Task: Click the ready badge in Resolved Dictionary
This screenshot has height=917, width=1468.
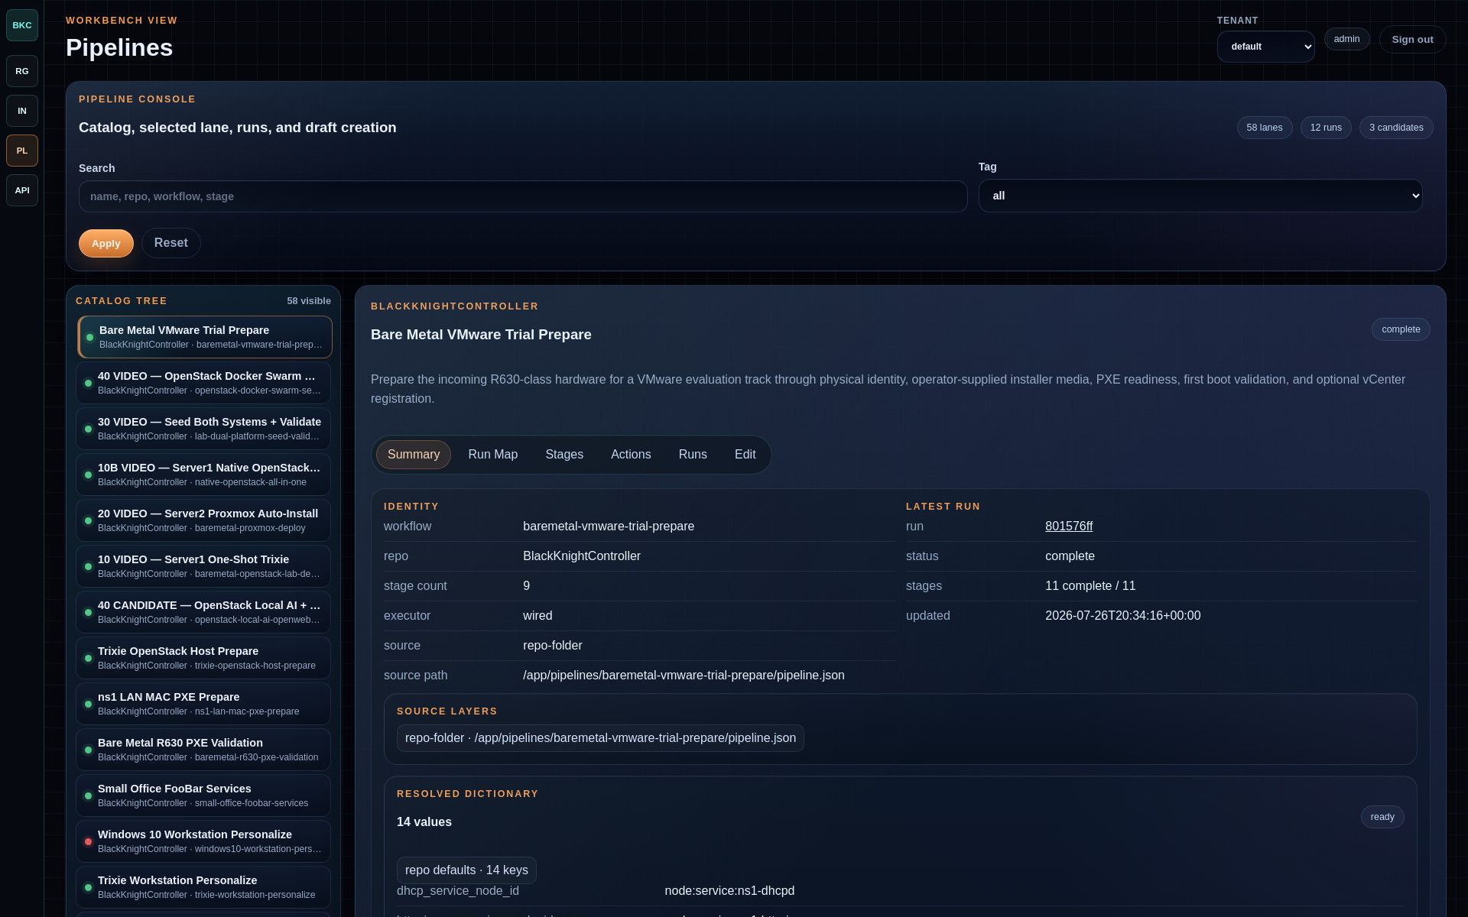Action: (x=1382, y=817)
